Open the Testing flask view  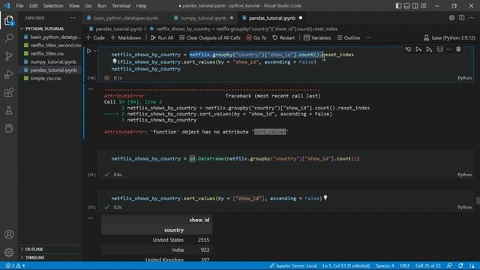[x=9, y=110]
